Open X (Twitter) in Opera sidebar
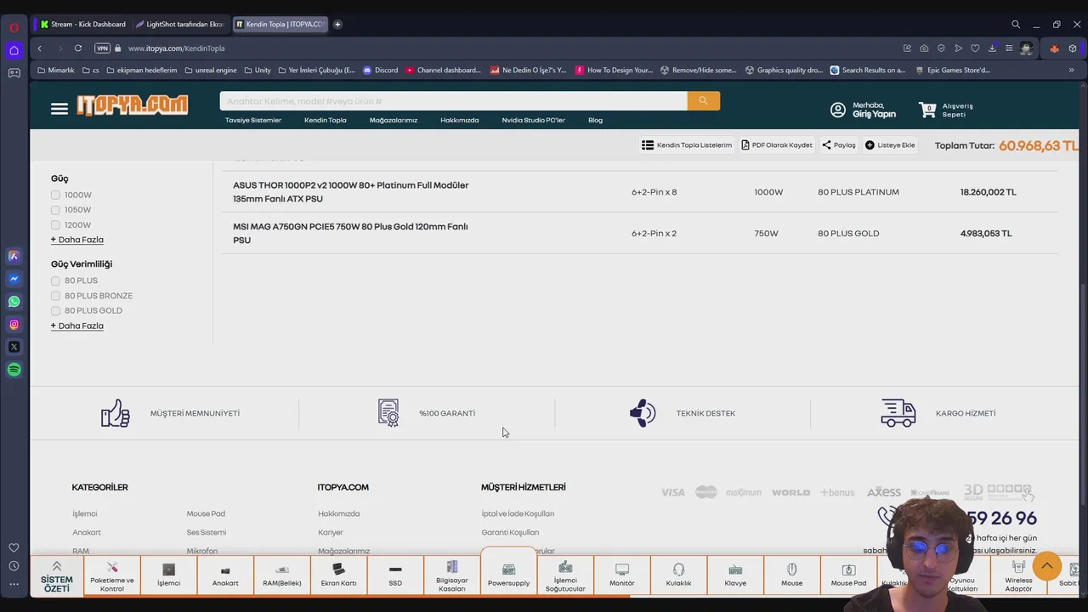 point(14,347)
